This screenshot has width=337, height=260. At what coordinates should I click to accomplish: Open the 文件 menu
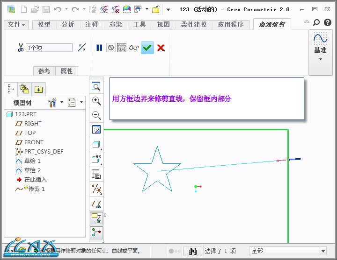(x=16, y=24)
